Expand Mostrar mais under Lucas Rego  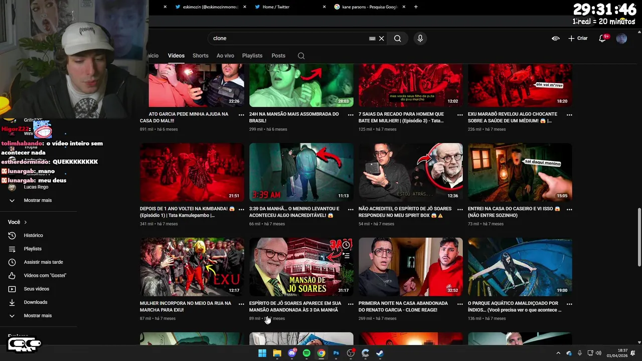tap(38, 200)
